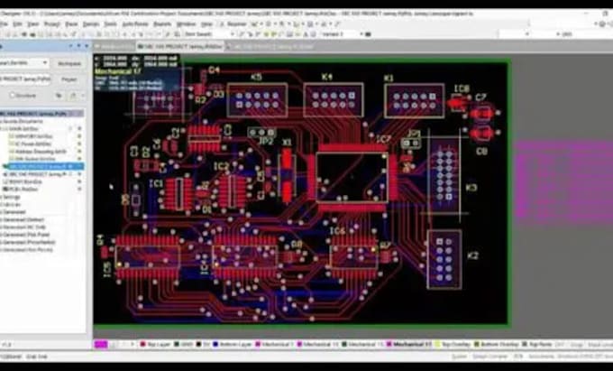Switch to the Bottom Overlay layer tab
The height and width of the screenshot is (371, 613).
[x=497, y=345]
